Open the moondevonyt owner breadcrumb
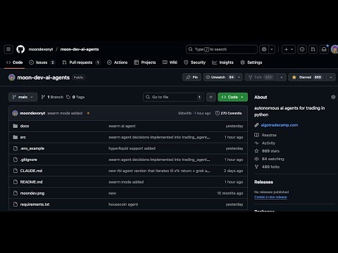 pyautogui.click(x=41, y=49)
